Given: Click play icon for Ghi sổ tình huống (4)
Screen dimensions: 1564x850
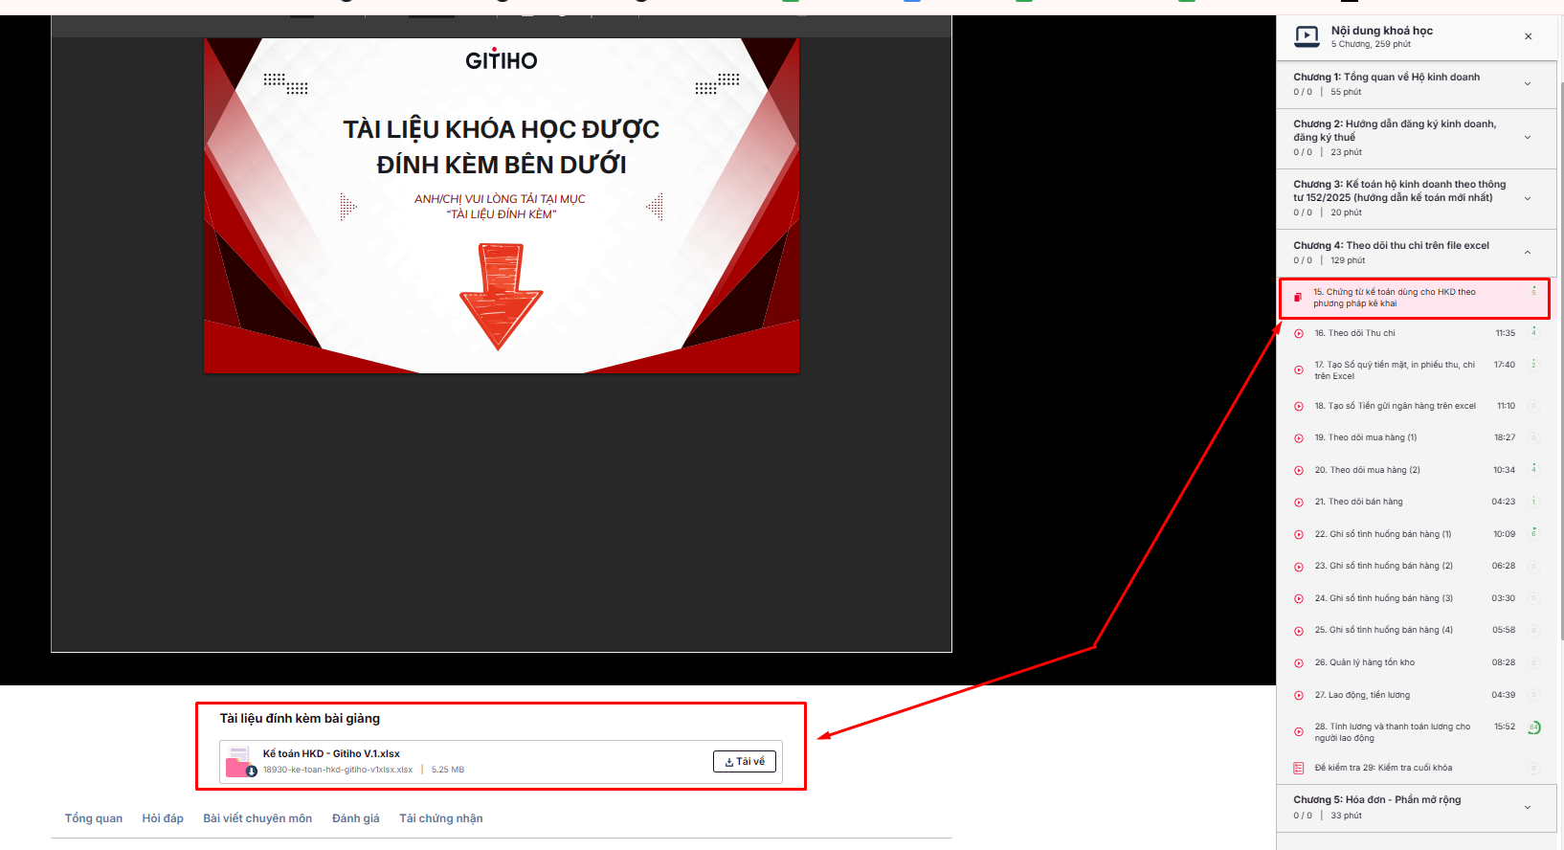Looking at the screenshot, I should tap(1299, 631).
